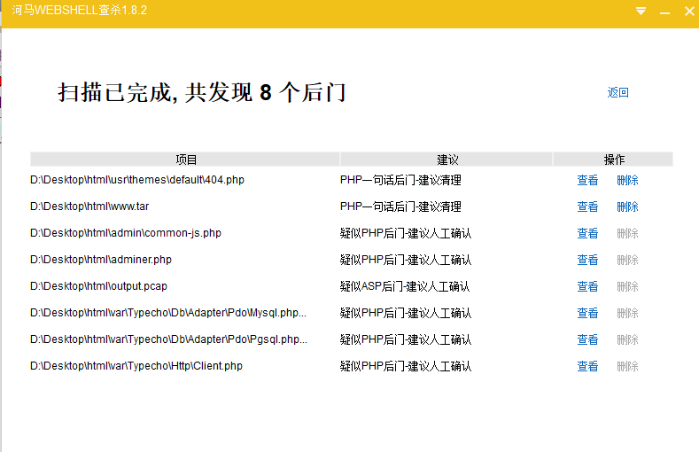Click the 项目 column header
699x452 pixels.
pos(186,160)
